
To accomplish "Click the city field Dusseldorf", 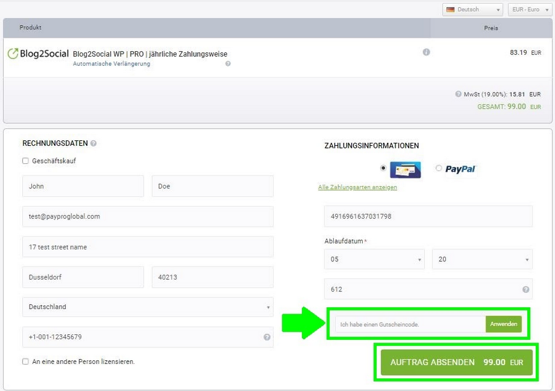I will [x=83, y=277].
